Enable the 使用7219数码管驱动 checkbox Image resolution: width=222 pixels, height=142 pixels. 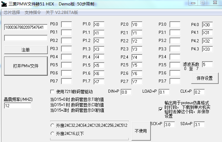tap(52, 92)
